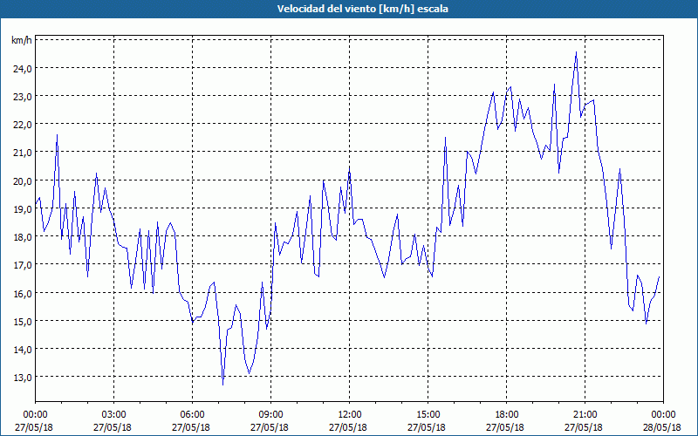Click the '24,0' y-axis label
Viewport: 698px width, 436px height.
tap(23, 69)
